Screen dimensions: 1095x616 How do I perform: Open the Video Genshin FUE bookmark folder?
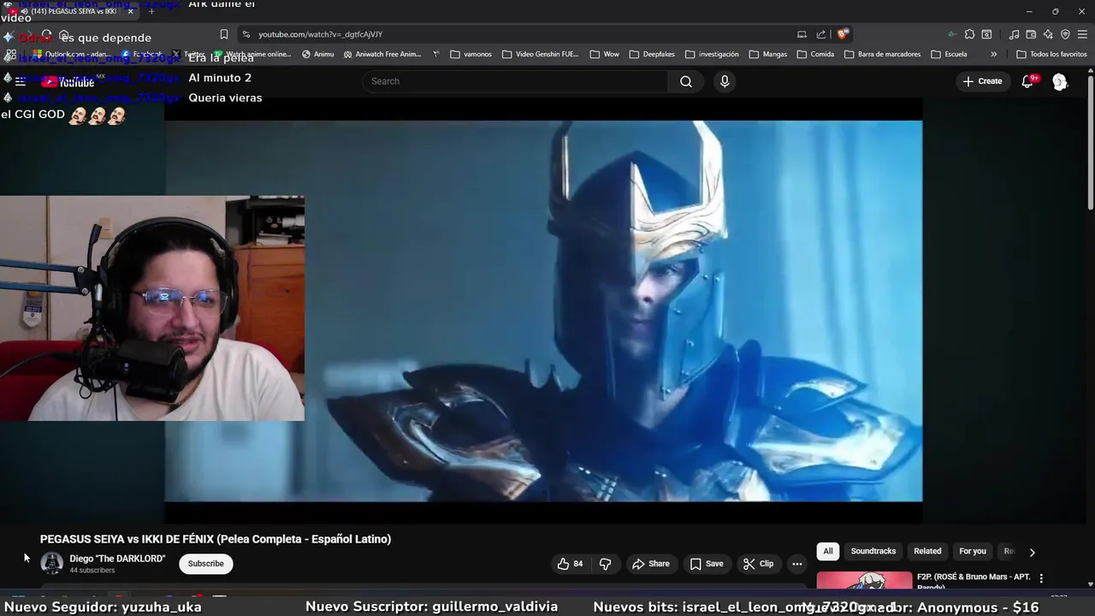(541, 54)
